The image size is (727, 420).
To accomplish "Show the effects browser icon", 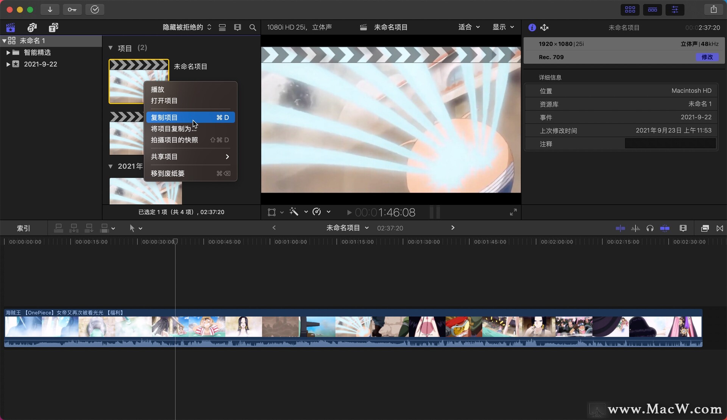I will pyautogui.click(x=705, y=228).
